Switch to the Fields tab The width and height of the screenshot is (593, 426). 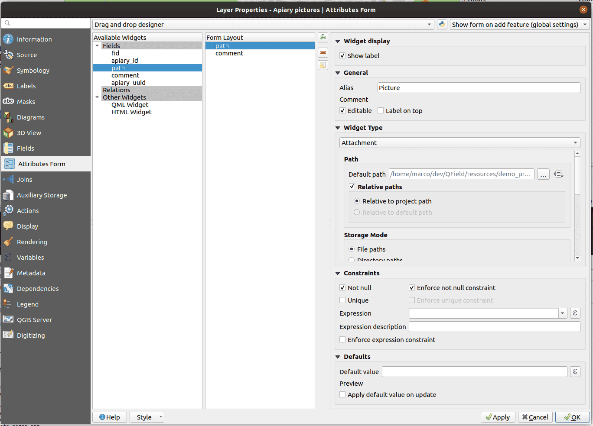pyautogui.click(x=25, y=148)
